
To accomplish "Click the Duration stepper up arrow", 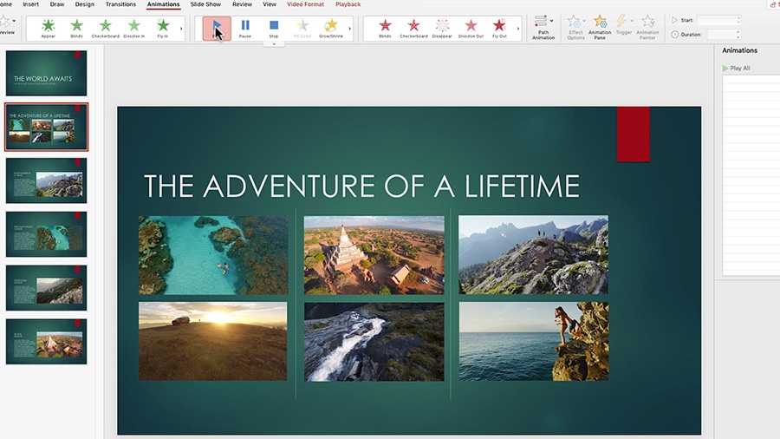I will click(738, 32).
